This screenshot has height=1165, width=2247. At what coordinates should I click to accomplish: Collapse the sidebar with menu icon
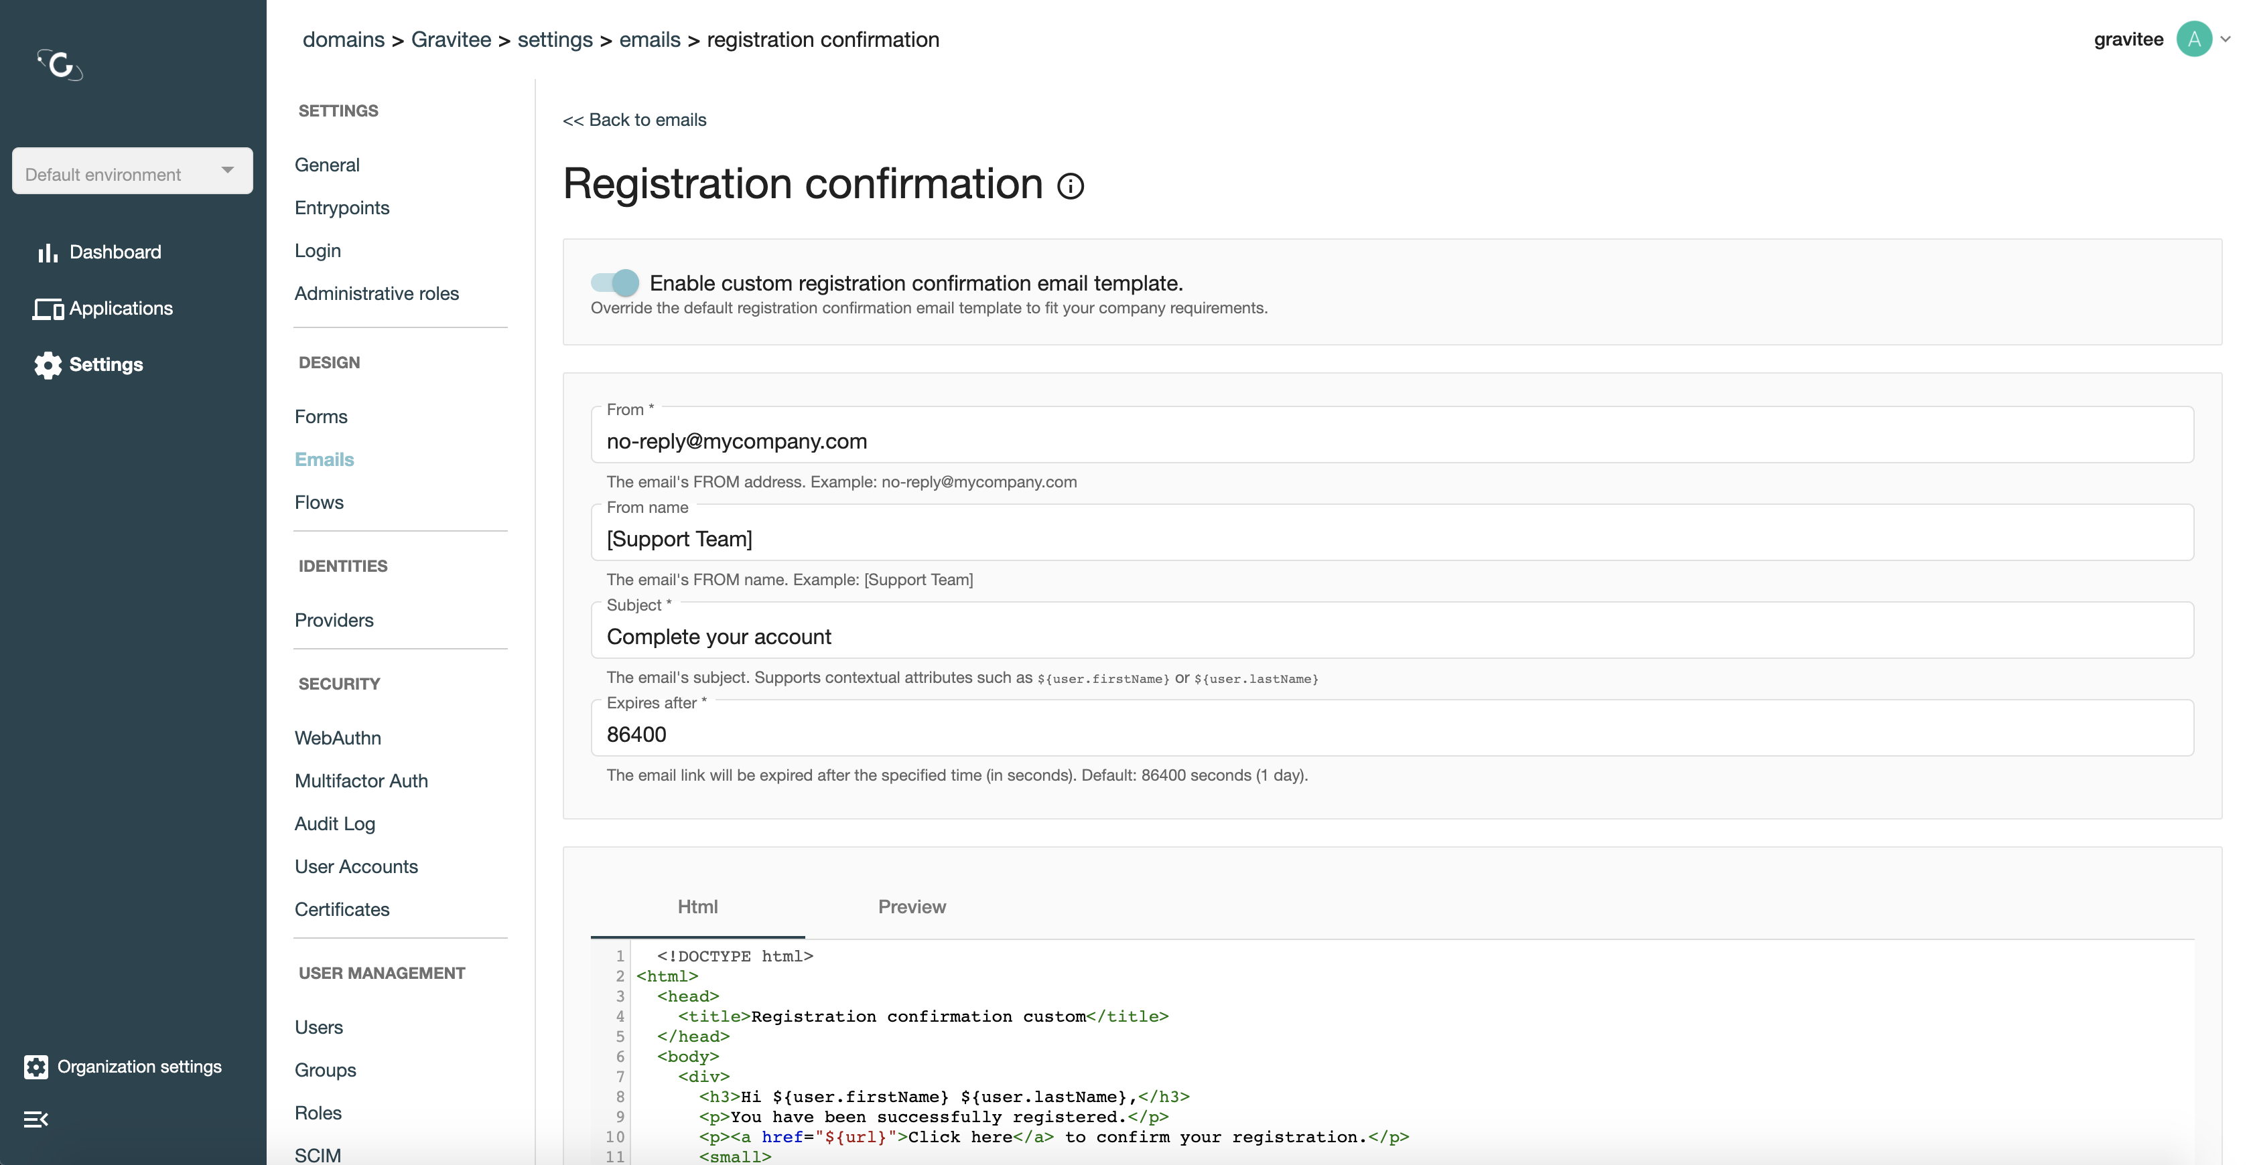36,1119
